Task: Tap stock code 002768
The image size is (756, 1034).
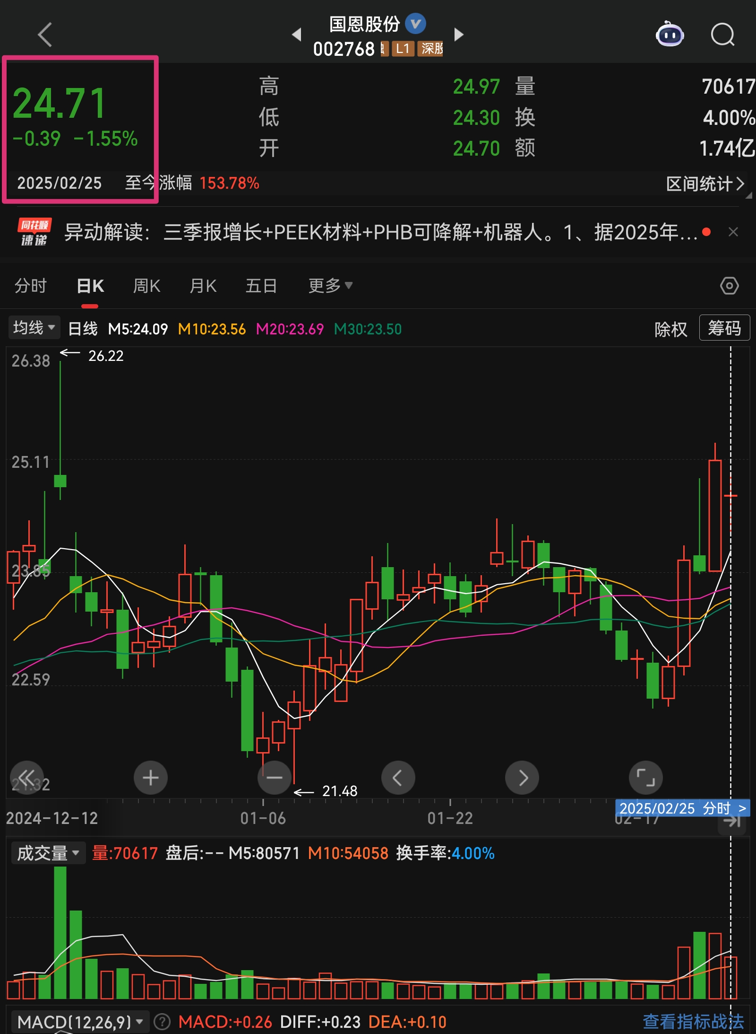Action: pos(344,49)
